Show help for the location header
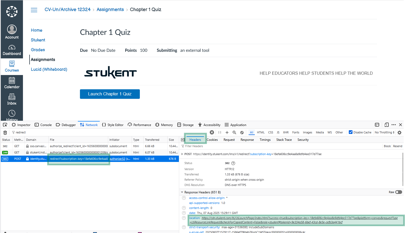The image size is (405, 233). (184, 218)
